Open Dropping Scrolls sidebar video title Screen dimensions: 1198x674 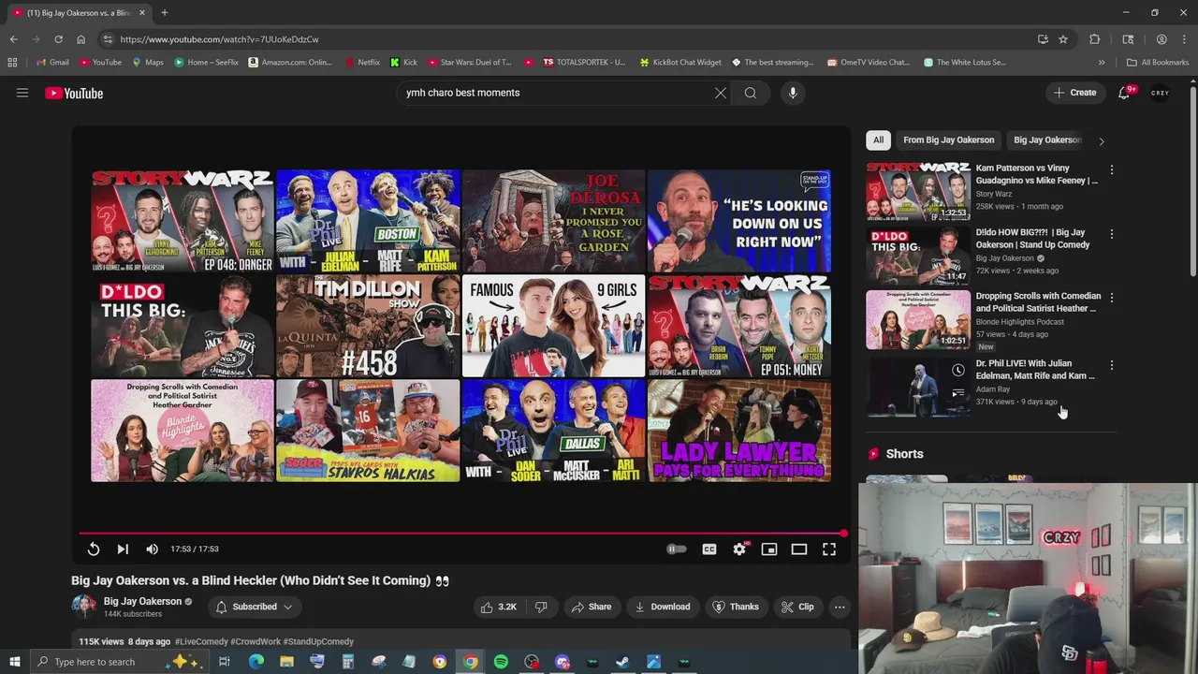tap(1038, 302)
